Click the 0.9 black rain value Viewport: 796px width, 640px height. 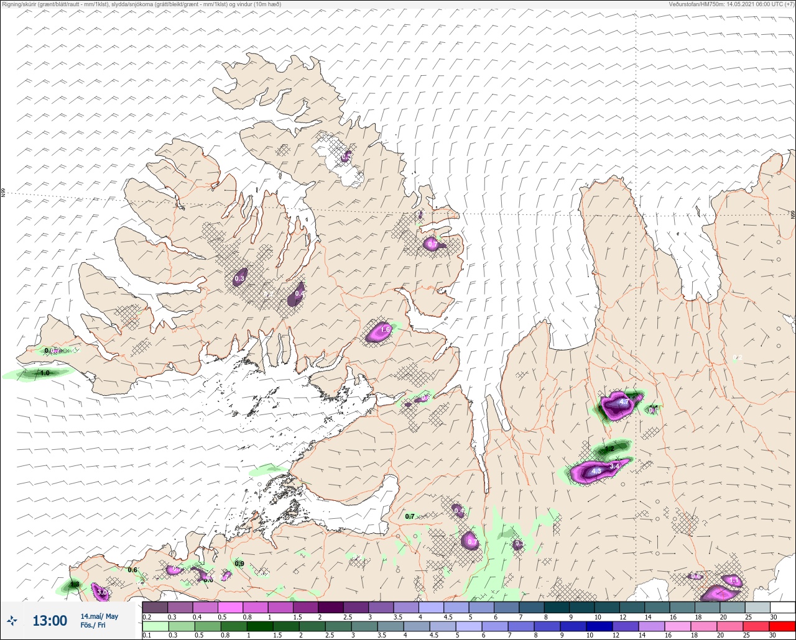[239, 564]
